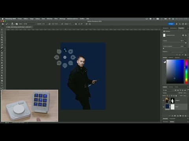189x141 pixels.
Task: Open the Apple menu
Action: pos(2,19)
